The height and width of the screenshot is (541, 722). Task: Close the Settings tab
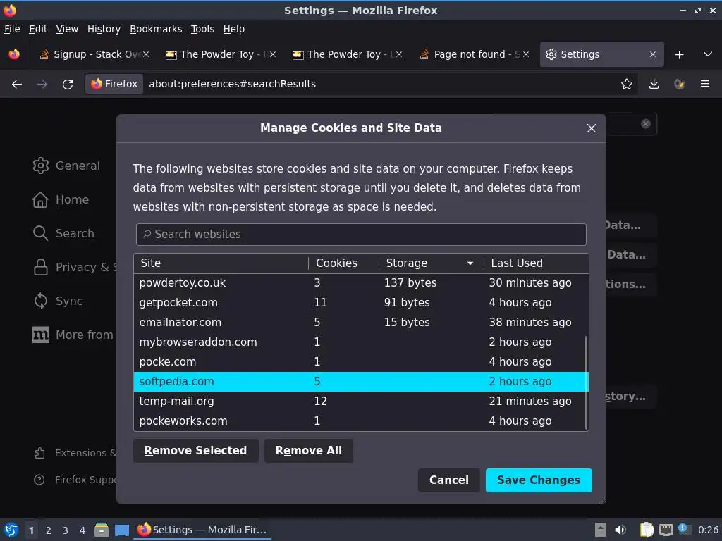[652, 54]
